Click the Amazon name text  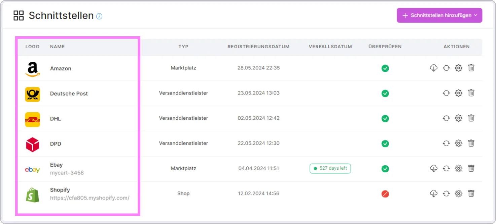61,68
